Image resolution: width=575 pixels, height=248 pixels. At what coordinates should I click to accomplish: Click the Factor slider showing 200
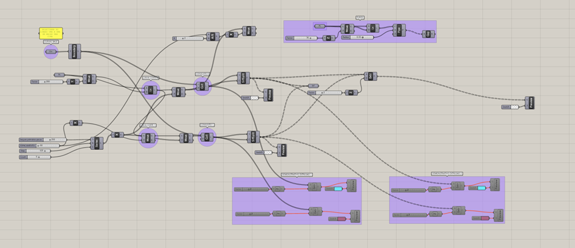pyautogui.click(x=47, y=82)
